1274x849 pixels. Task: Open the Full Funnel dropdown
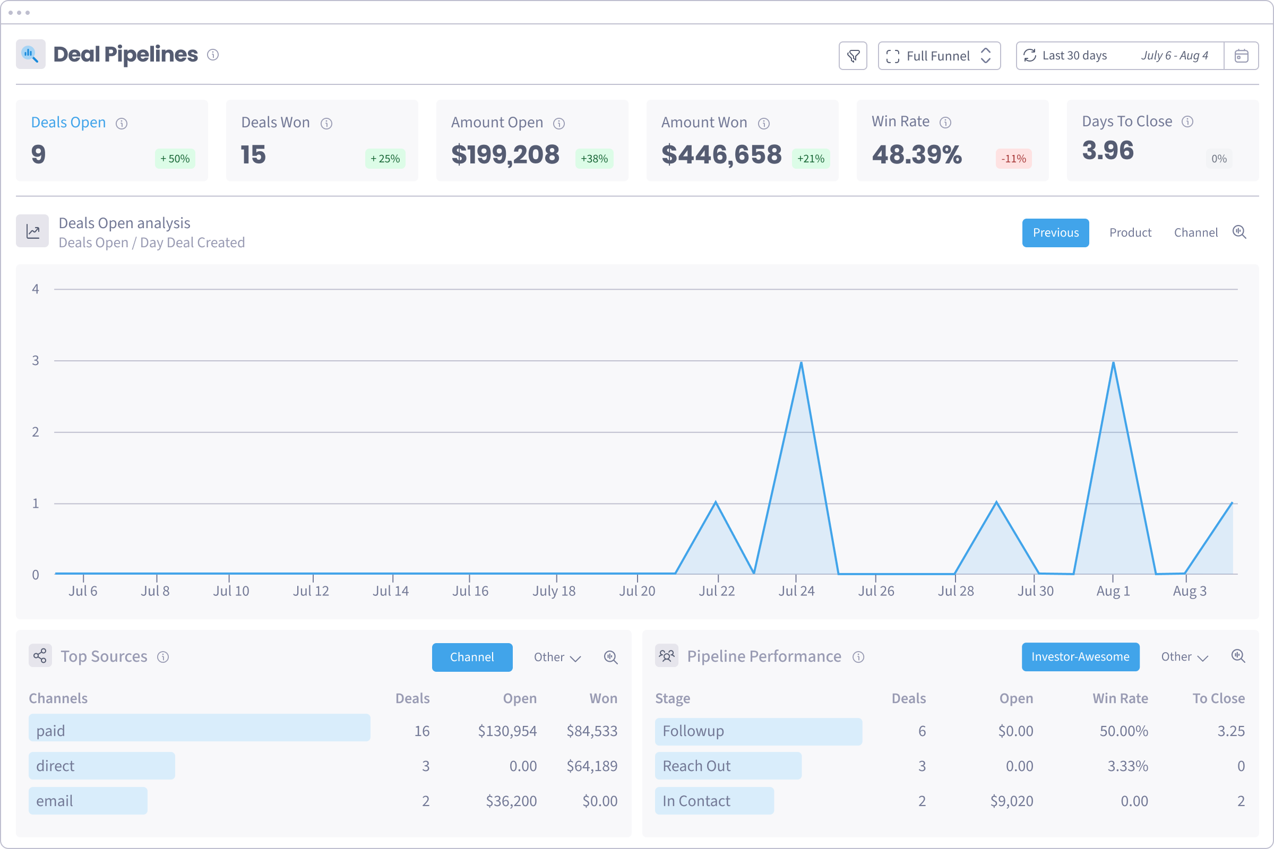[939, 56]
